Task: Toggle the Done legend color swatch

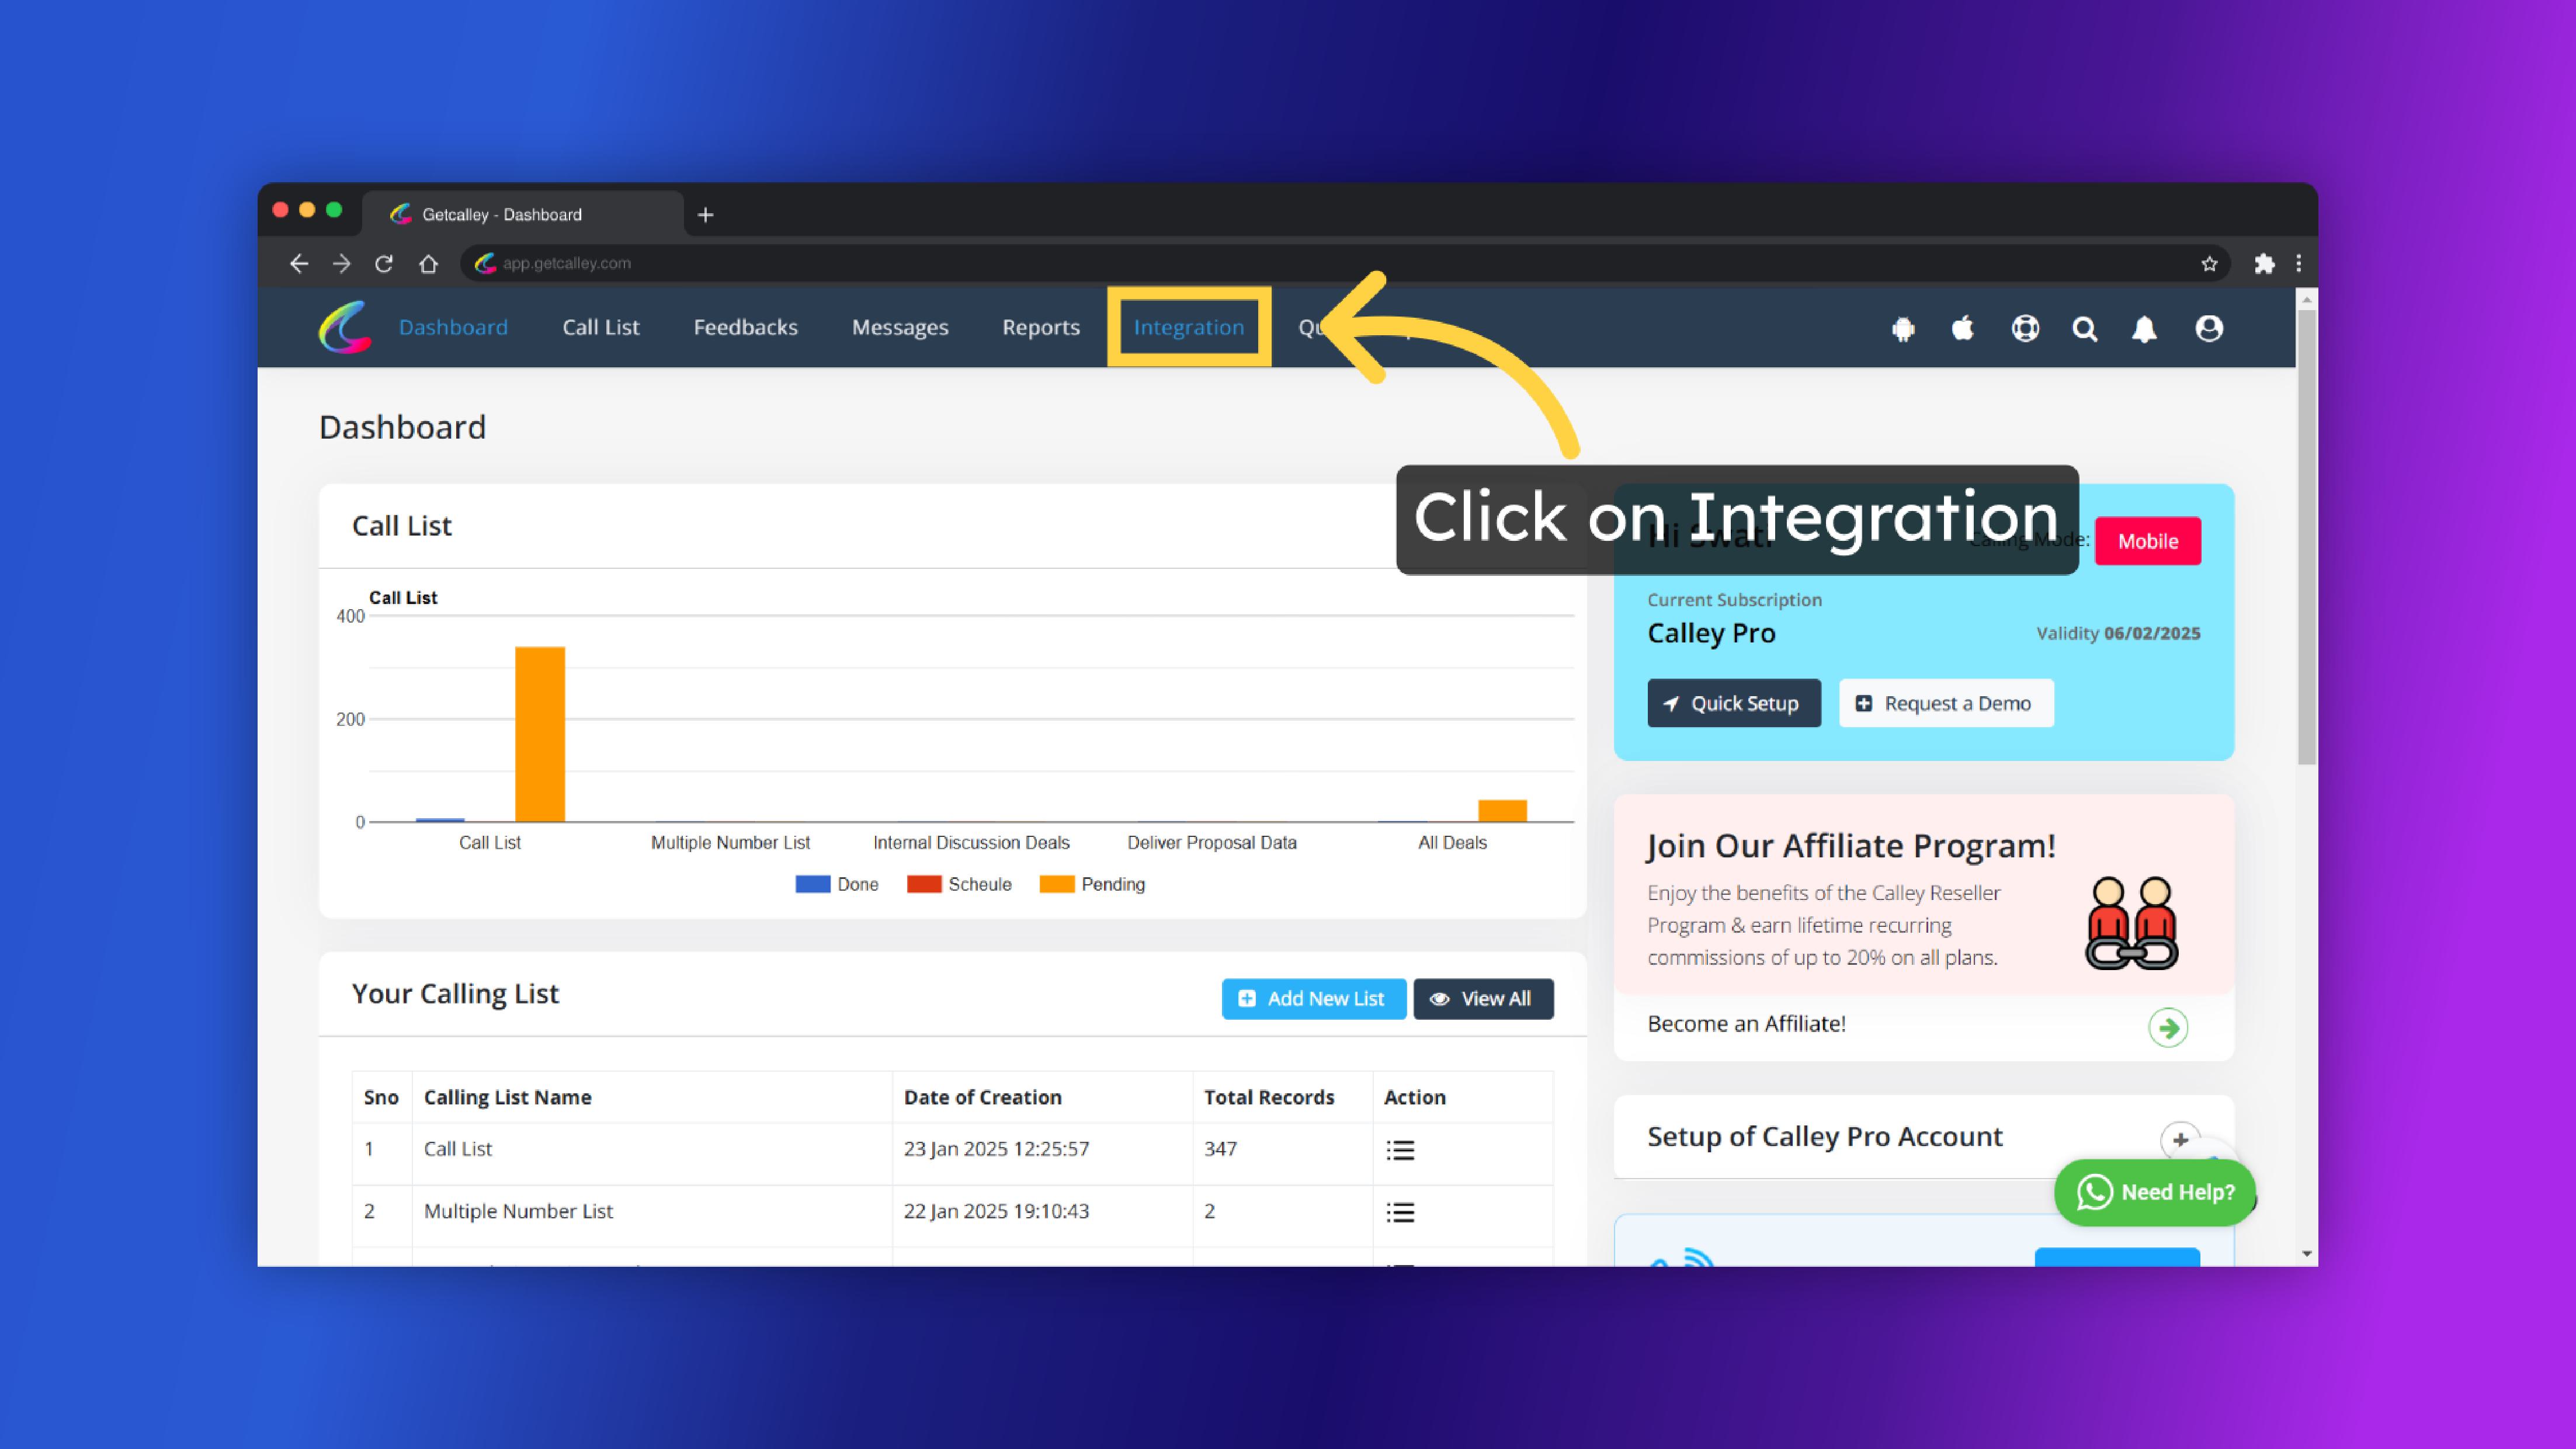Action: (x=812, y=884)
